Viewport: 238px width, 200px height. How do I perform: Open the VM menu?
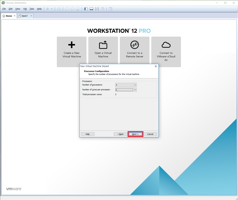[x=25, y=9]
